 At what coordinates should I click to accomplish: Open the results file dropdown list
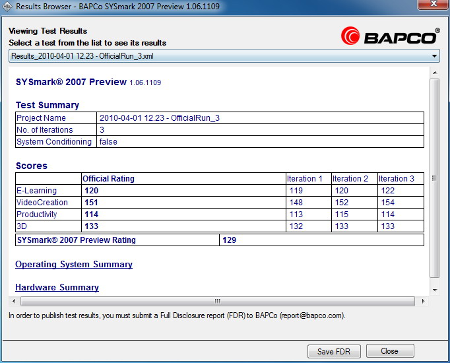[224, 56]
